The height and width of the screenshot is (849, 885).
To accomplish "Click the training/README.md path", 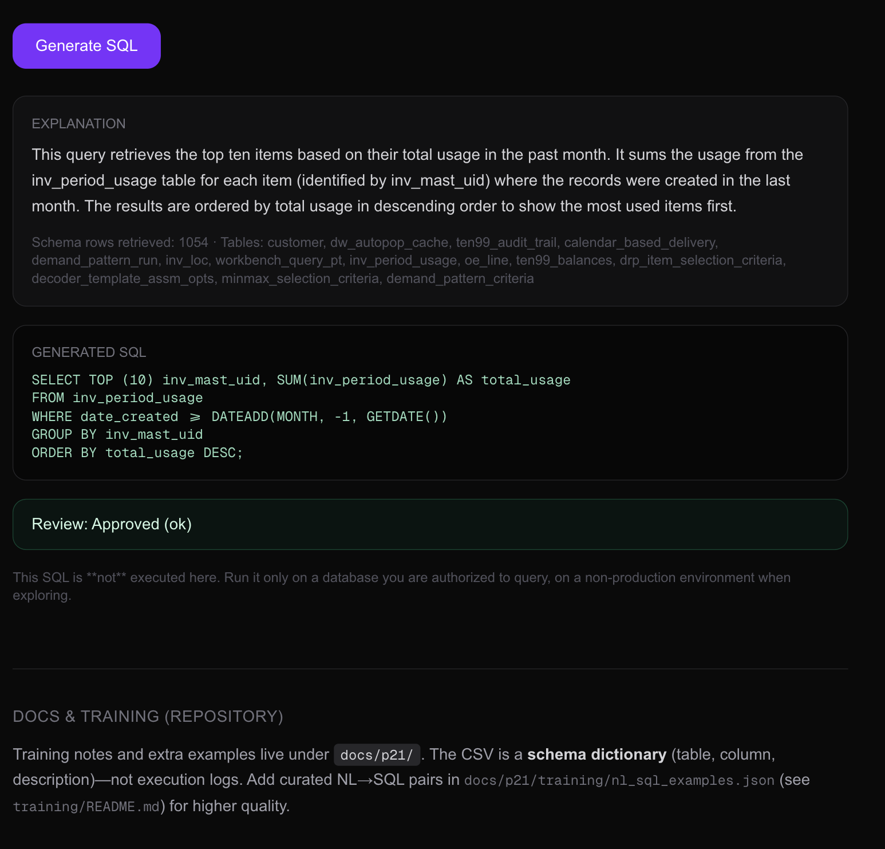I will click(86, 807).
